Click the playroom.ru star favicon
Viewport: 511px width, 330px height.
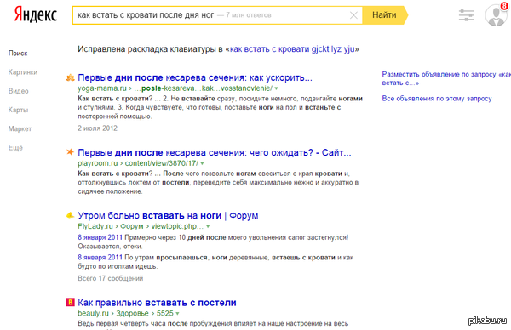[70, 152]
